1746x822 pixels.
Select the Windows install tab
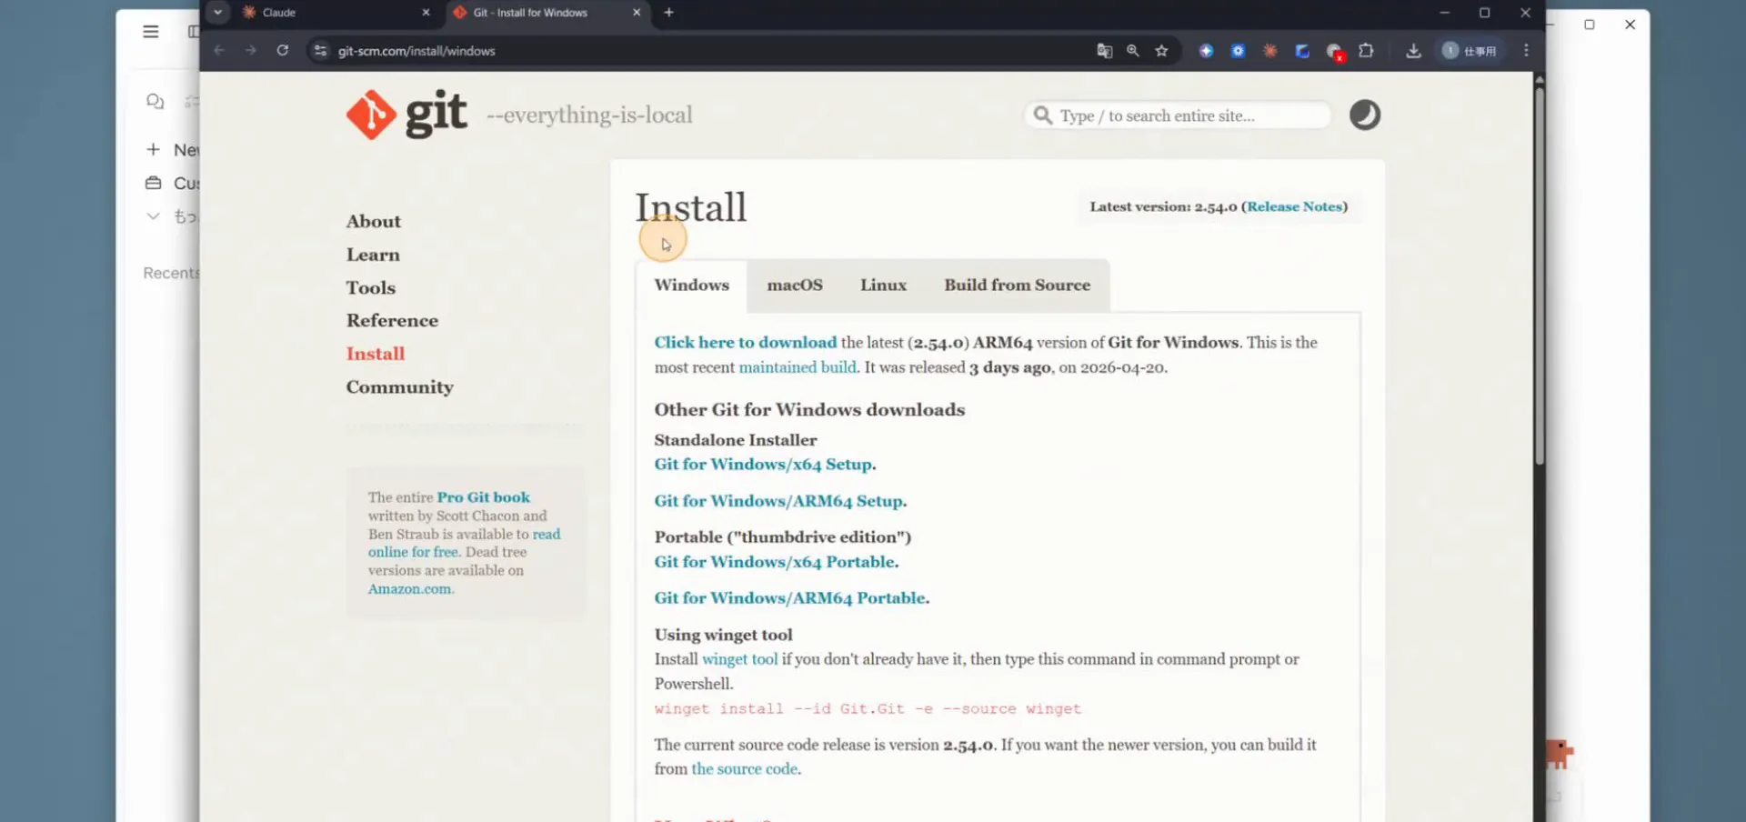tap(692, 285)
